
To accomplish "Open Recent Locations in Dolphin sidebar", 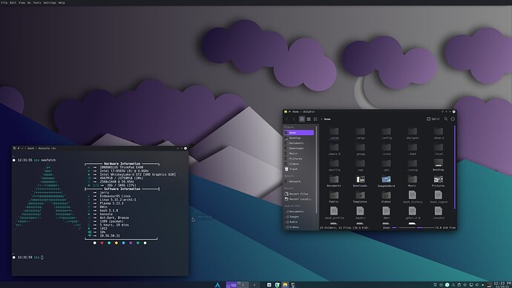I will (299, 199).
